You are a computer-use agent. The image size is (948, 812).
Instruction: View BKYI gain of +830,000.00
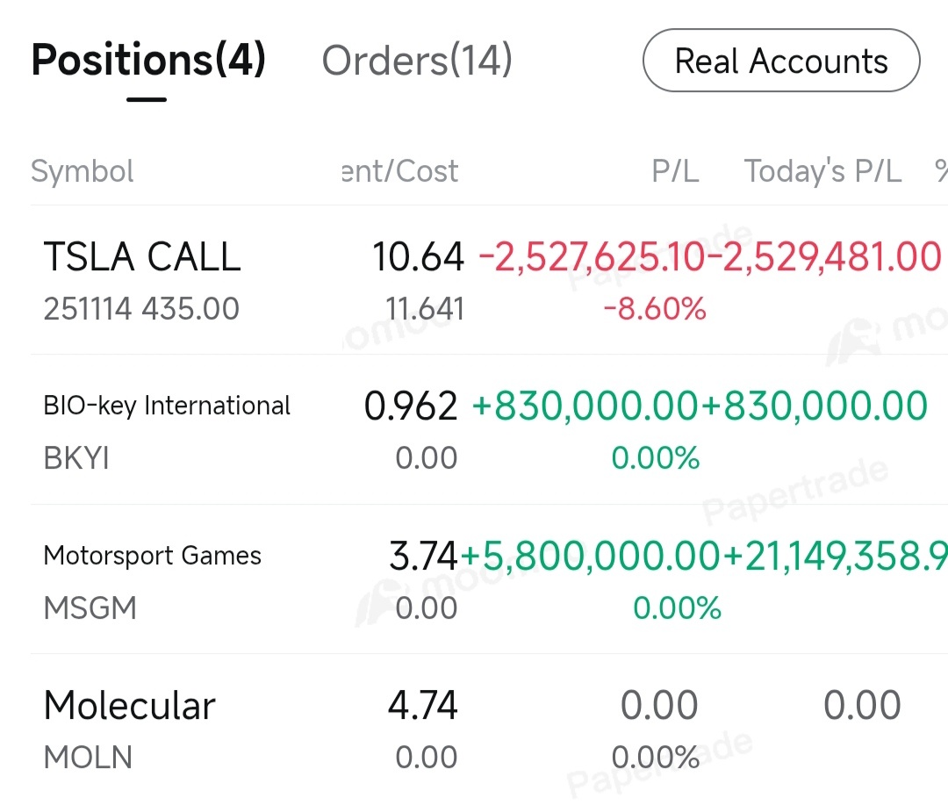585,406
